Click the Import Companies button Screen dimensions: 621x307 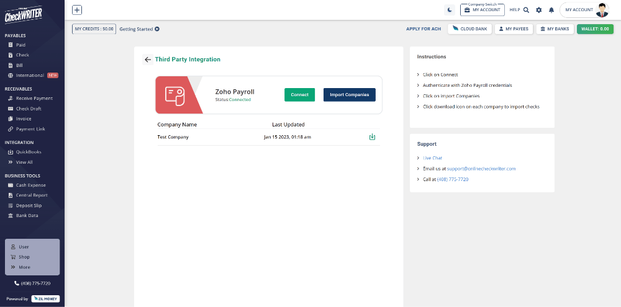tap(349, 95)
